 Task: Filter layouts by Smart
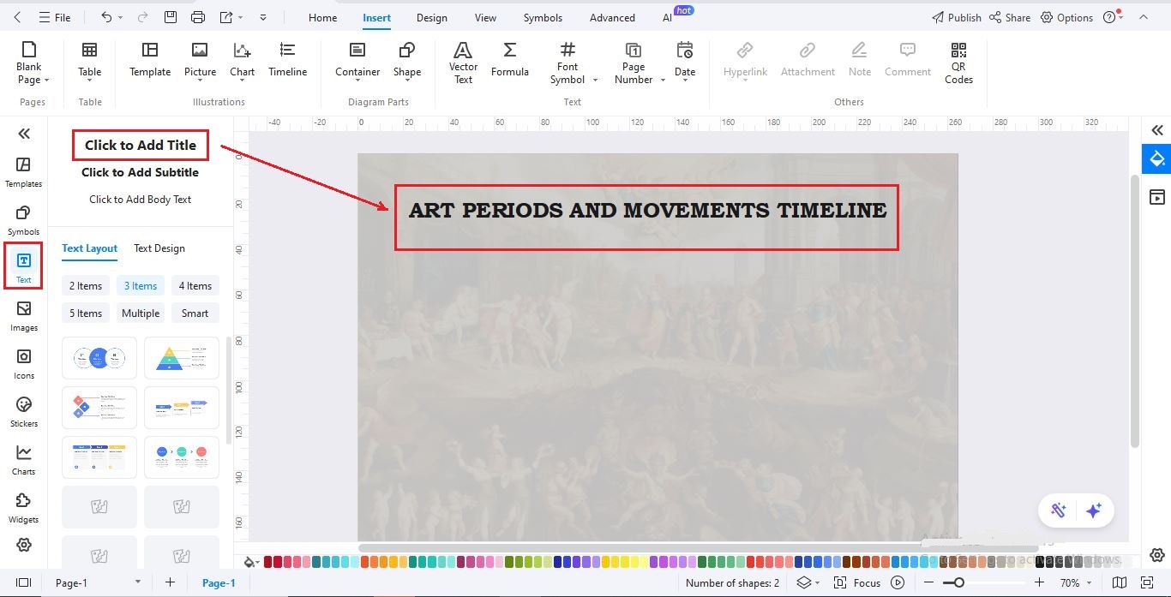[195, 313]
